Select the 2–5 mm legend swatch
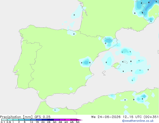This screenshot has height=123, width=159. click(x=22, y=120)
